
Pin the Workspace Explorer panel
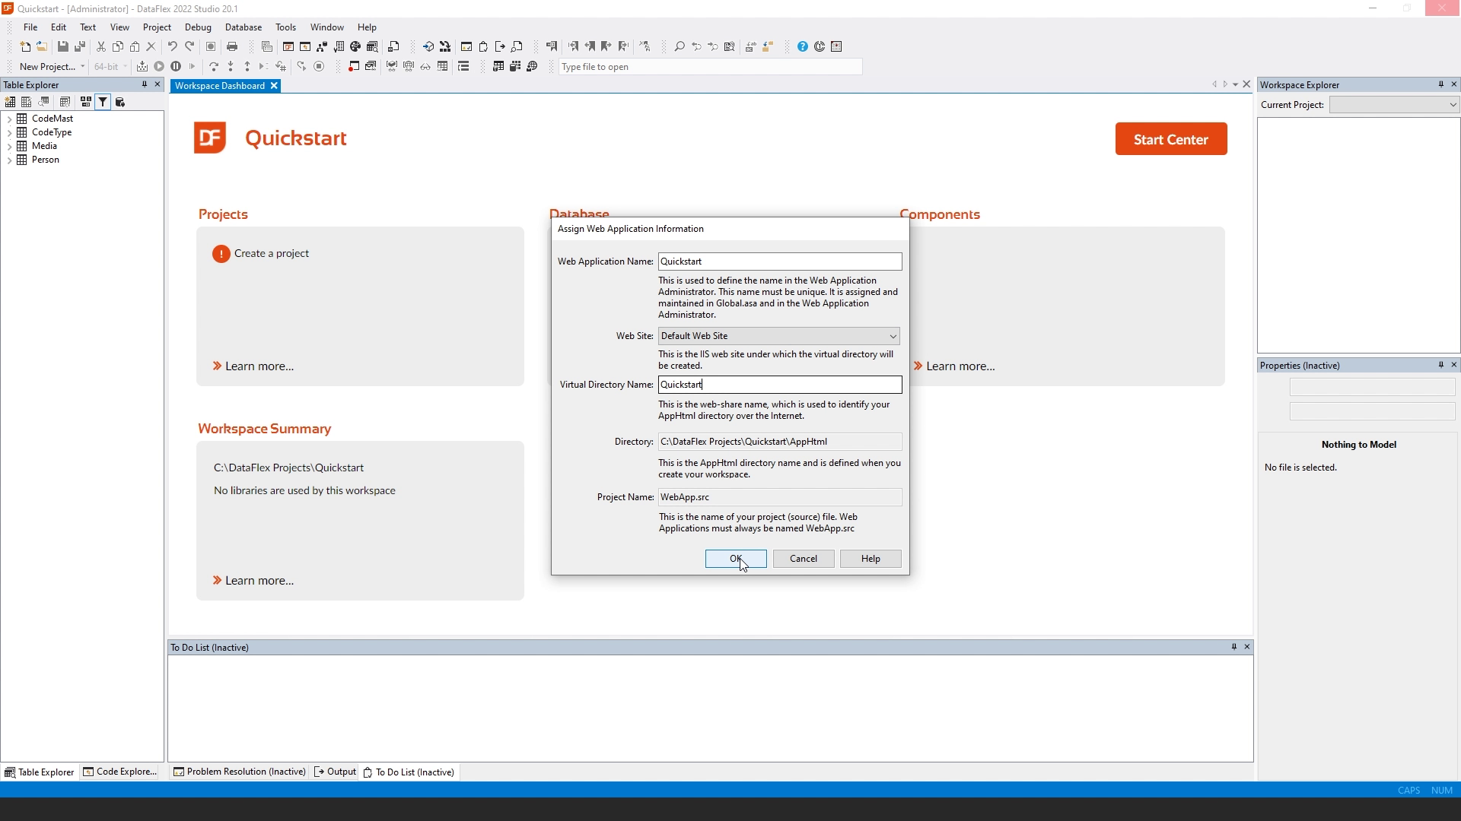click(1440, 84)
